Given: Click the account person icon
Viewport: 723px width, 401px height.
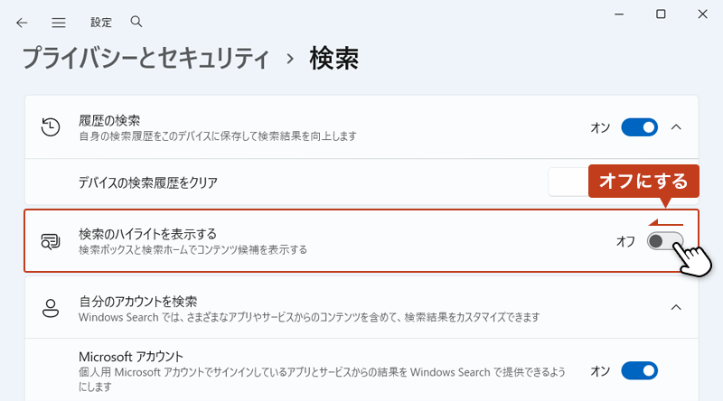Looking at the screenshot, I should (52, 308).
